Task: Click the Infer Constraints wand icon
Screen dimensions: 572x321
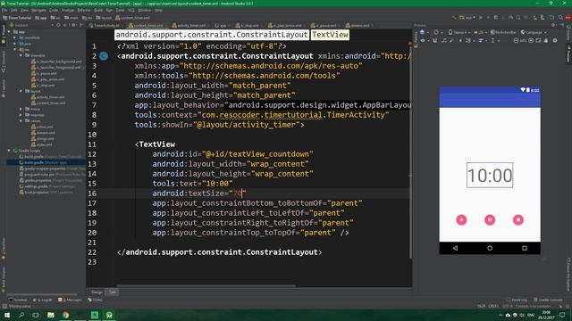Action: pos(451,41)
